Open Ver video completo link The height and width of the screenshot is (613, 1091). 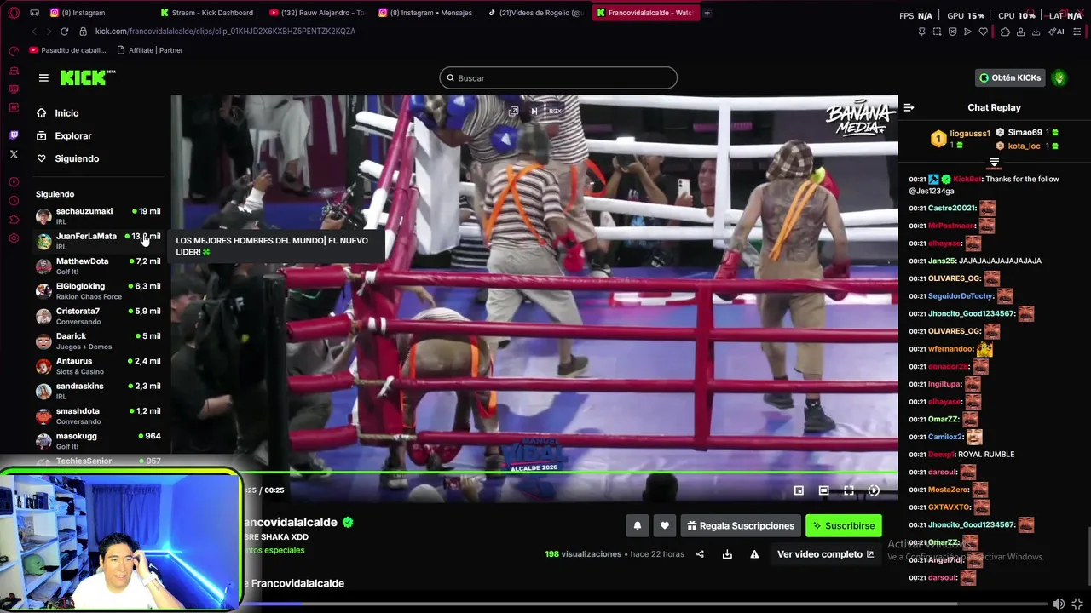pyautogui.click(x=825, y=554)
